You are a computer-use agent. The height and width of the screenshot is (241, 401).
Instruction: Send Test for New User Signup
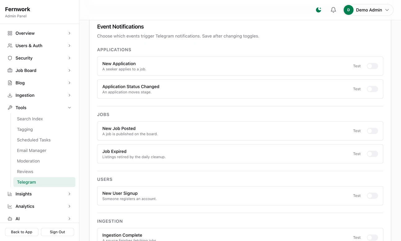click(357, 196)
